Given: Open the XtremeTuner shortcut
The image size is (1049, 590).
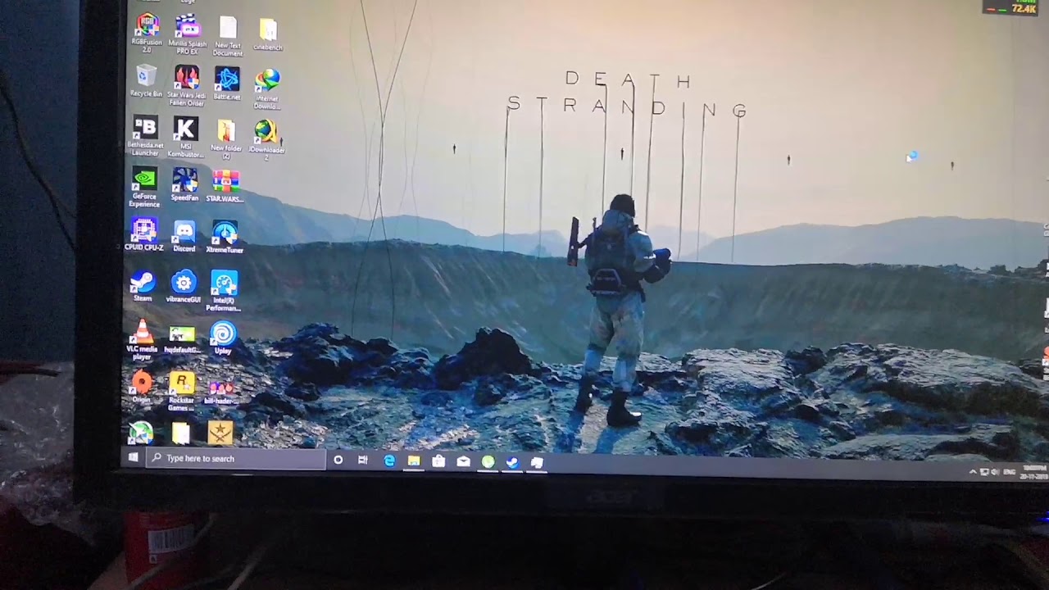Looking at the screenshot, I should click(224, 236).
